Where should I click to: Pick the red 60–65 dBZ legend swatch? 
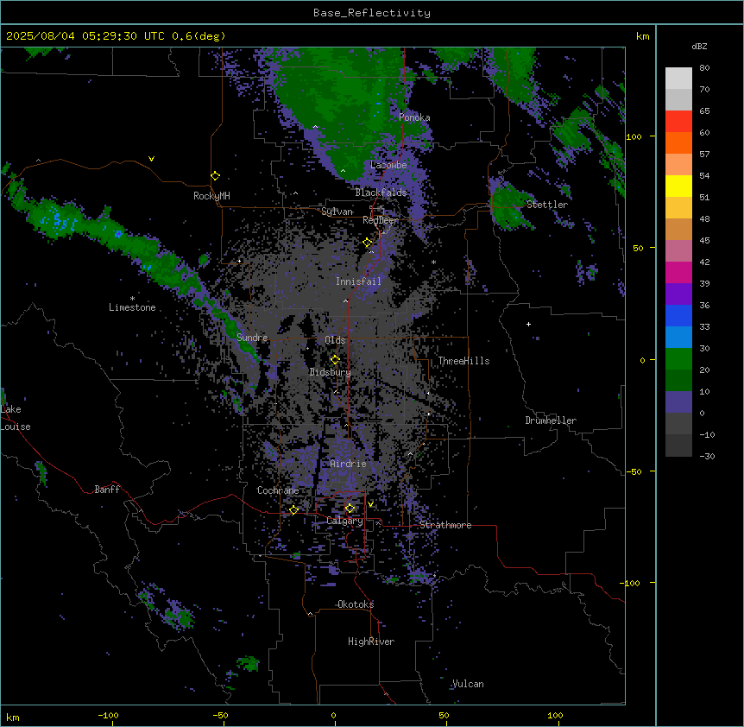tap(678, 121)
